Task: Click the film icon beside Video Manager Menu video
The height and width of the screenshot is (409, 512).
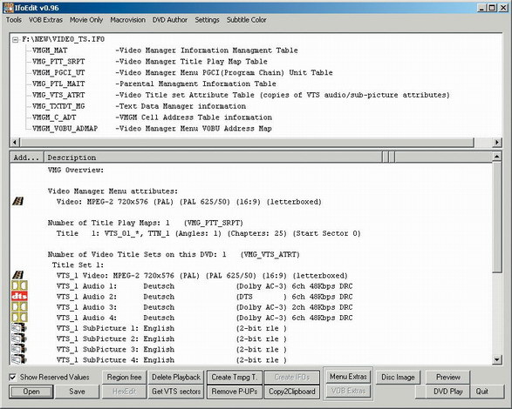Action: (x=18, y=201)
